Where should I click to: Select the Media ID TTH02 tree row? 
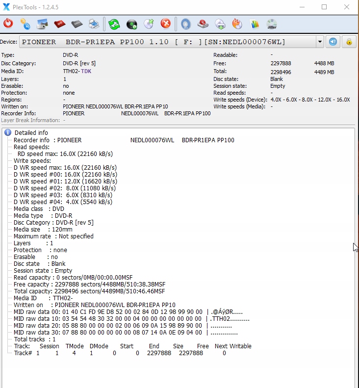43,298
